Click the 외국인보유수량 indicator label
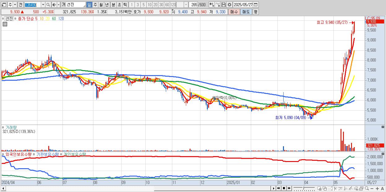Screen dimensions: 386x192 point(18,154)
